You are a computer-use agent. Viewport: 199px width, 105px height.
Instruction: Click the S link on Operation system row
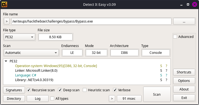click(161, 66)
